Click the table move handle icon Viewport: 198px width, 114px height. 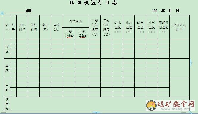[x=2, y=13]
